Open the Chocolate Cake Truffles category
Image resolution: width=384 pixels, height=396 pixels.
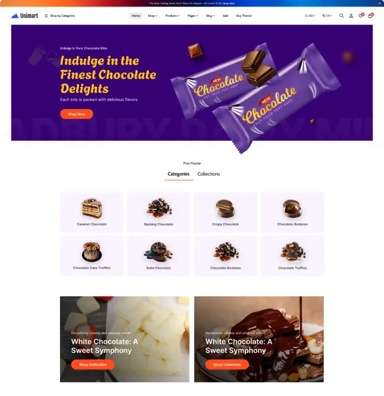(x=92, y=256)
